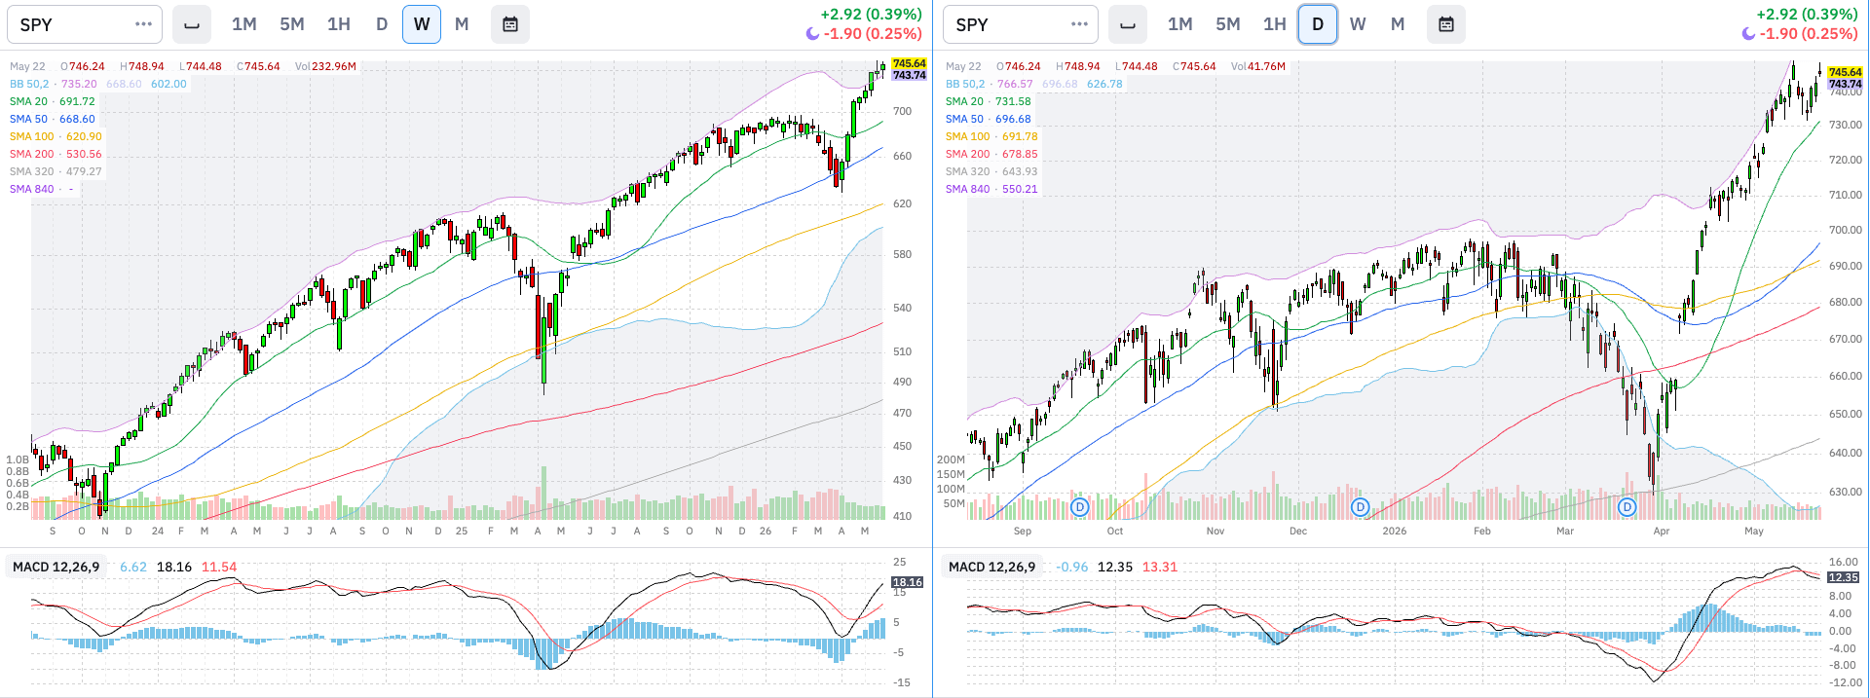
Task: Click the Vol 41.76M value in right chart
Action: (x=1258, y=66)
